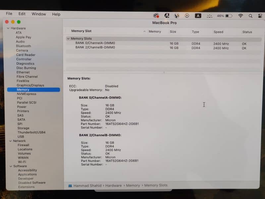Collapse the Software section in sidebar
The height and width of the screenshot is (199, 265).
pyautogui.click(x=10, y=166)
